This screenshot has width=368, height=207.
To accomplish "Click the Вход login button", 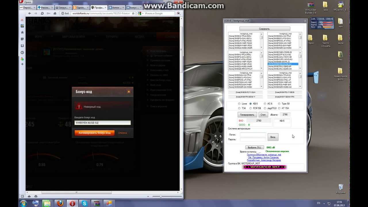I will pyautogui.click(x=273, y=137).
